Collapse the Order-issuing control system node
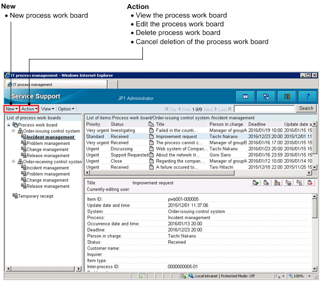This screenshot has width=321, height=282. click(x=13, y=131)
